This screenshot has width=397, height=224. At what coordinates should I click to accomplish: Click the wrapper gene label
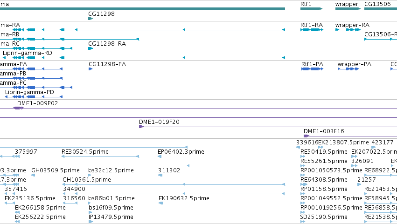click(347, 4)
